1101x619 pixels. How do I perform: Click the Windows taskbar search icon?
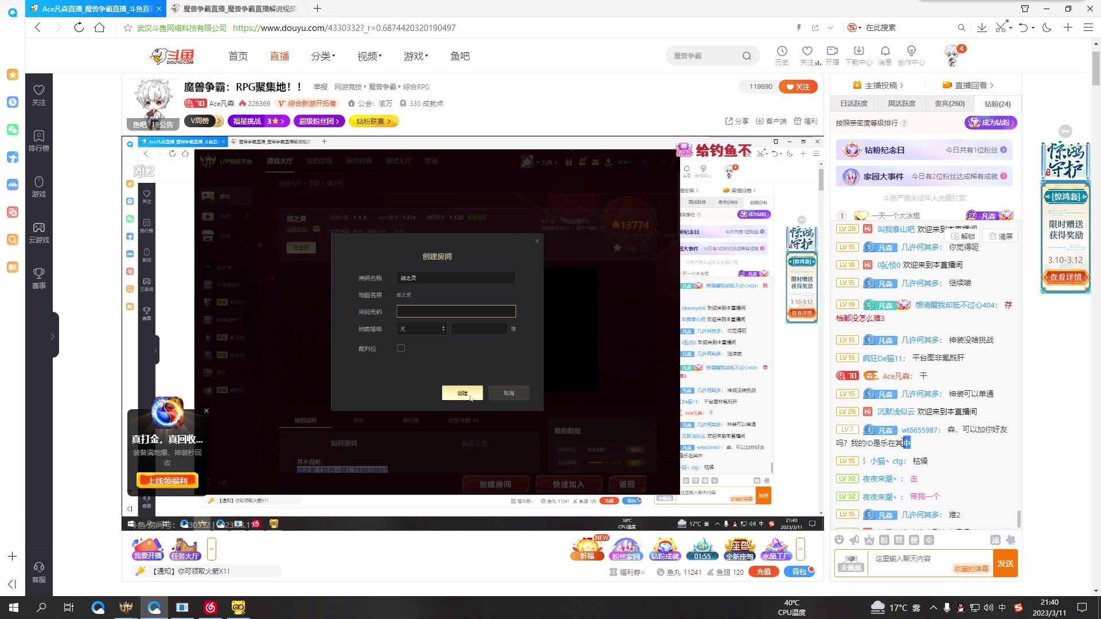click(41, 608)
